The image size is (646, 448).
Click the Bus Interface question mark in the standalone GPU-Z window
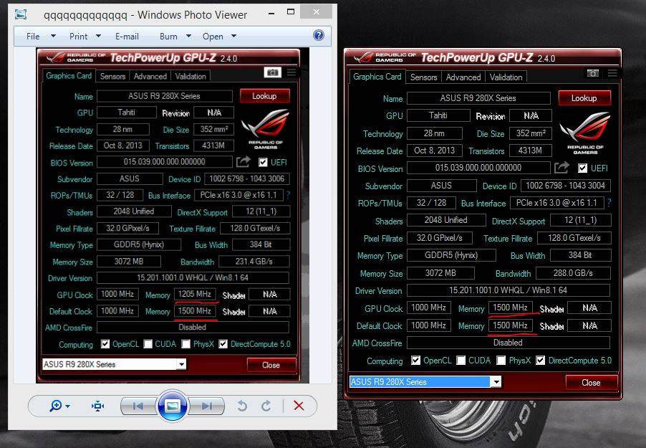[x=609, y=203]
